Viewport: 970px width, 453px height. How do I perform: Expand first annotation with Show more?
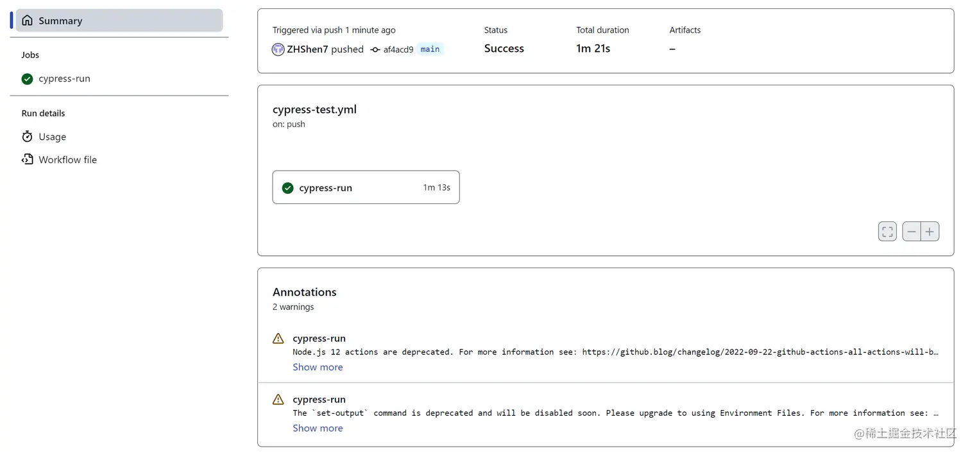(318, 367)
